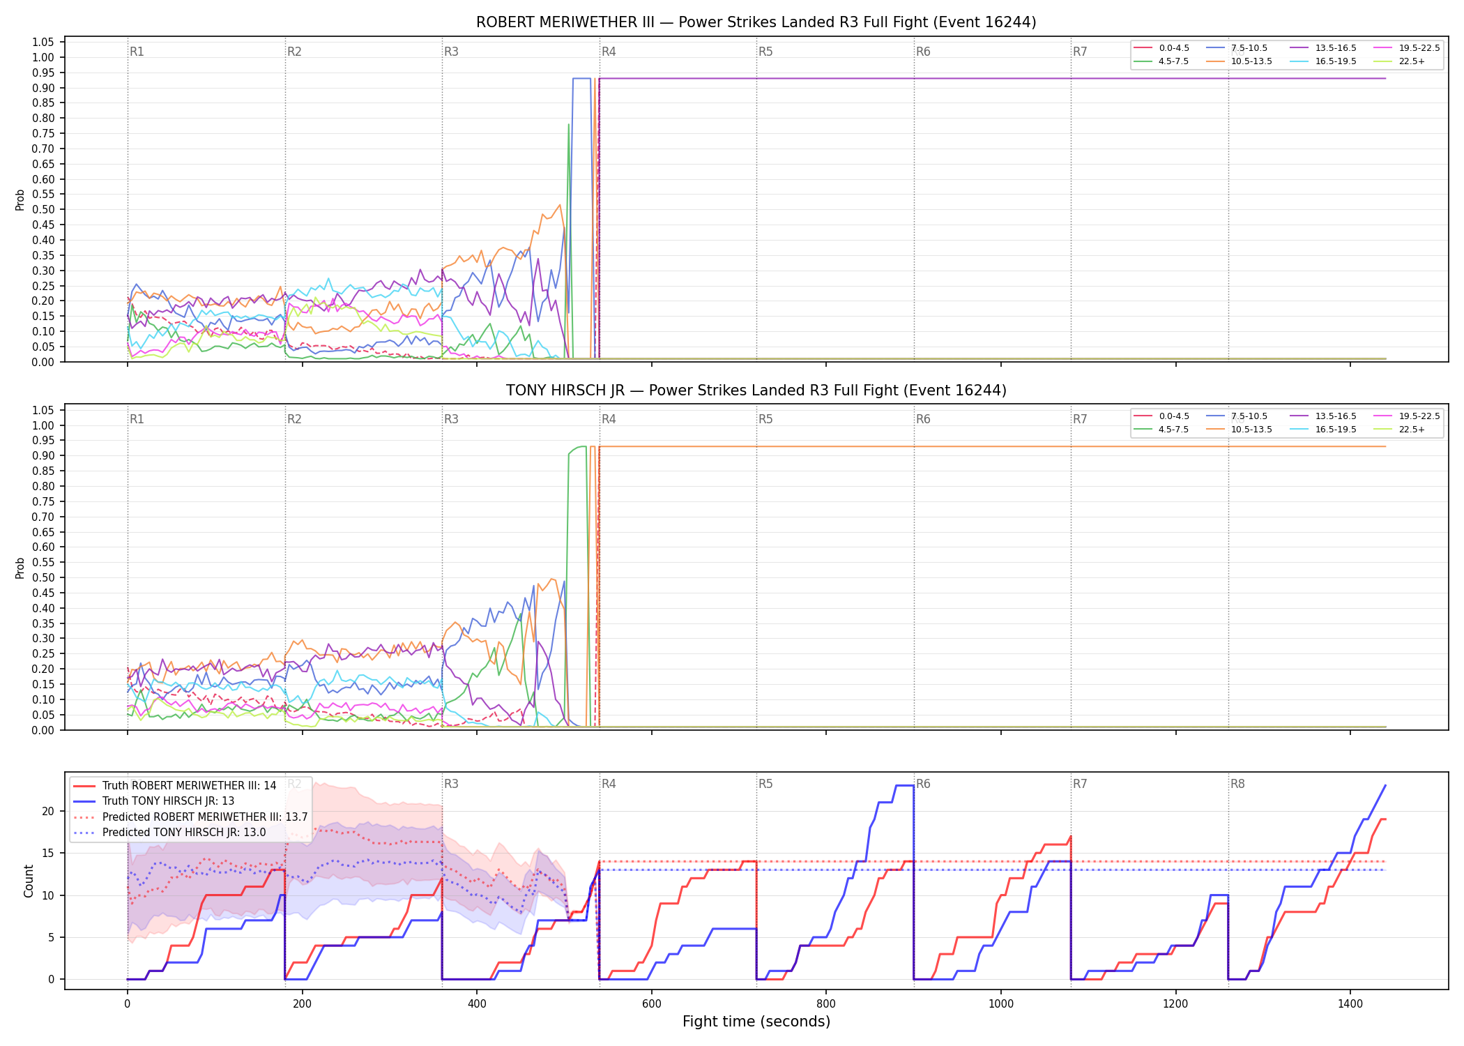Click 'Truth ROBERT MERIWETHER III: 14' legend entry
This screenshot has height=1046, width=1464.
175,786
